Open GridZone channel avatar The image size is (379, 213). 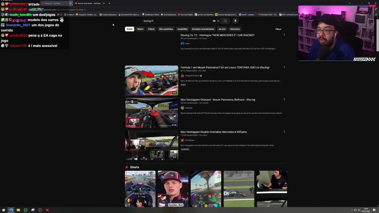click(182, 108)
